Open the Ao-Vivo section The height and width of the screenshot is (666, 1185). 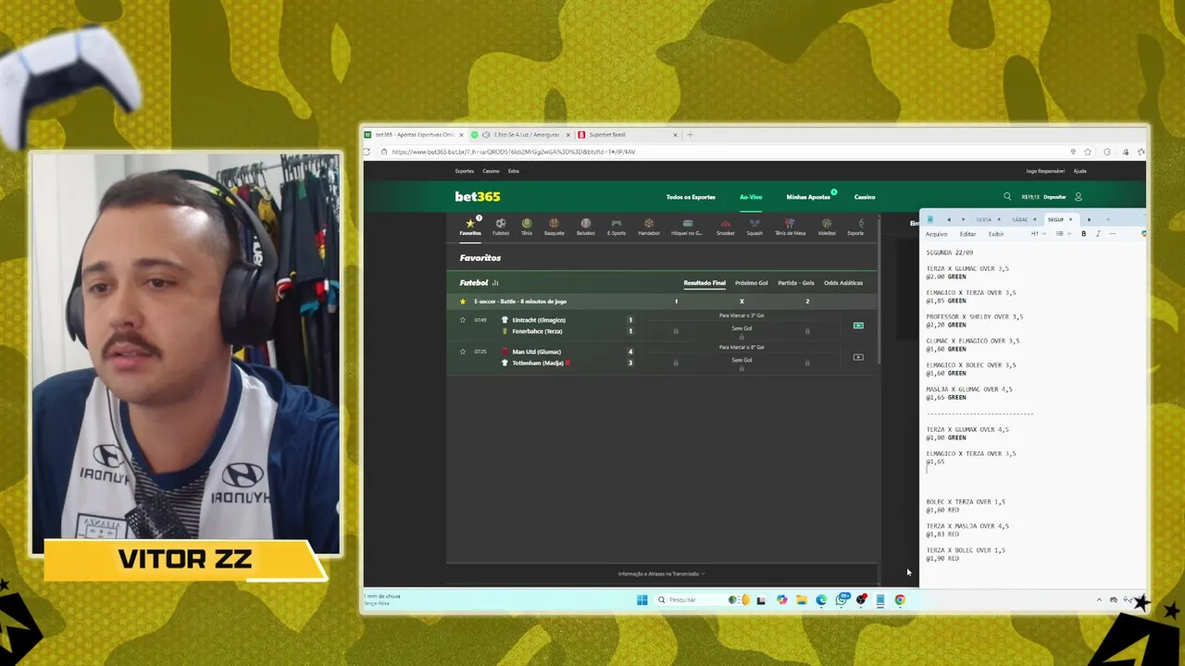[751, 197]
